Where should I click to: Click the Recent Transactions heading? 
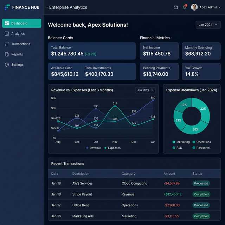coord(67,163)
